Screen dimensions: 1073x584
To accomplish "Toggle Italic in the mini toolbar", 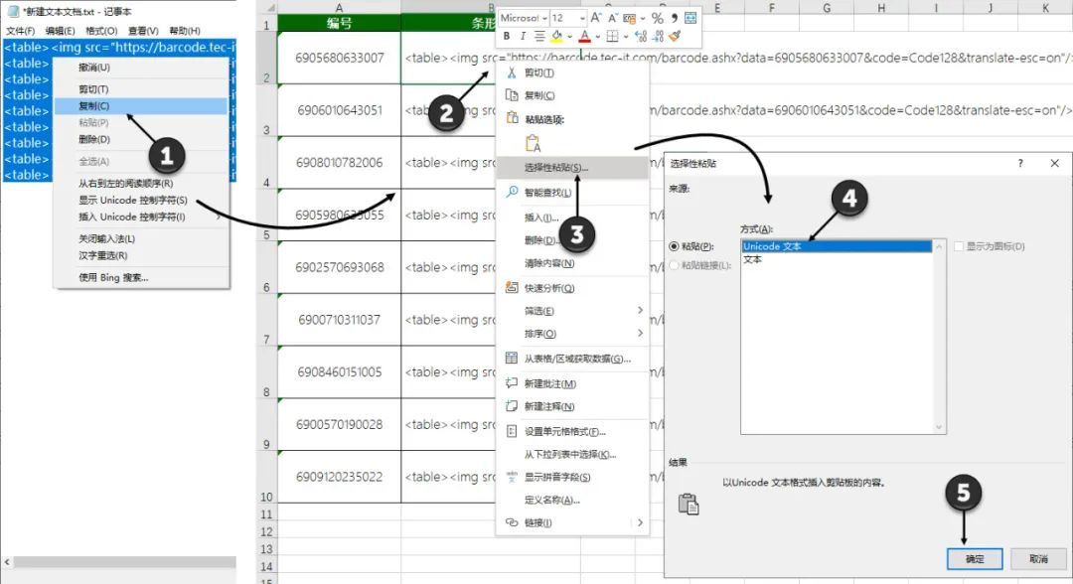I will tap(523, 36).
